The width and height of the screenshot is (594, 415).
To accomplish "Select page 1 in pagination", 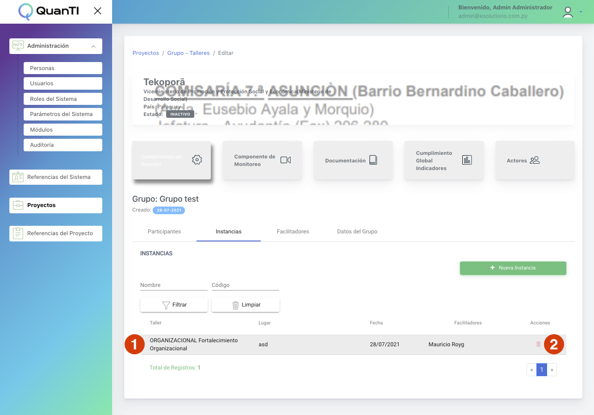I will [x=542, y=370].
